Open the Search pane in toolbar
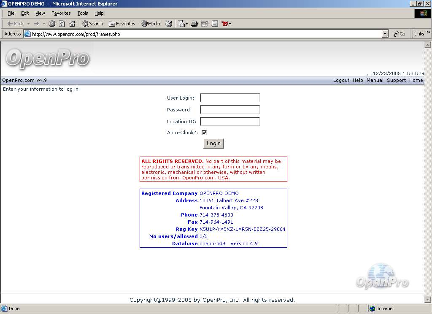This screenshot has height=314, width=432. coord(92,24)
